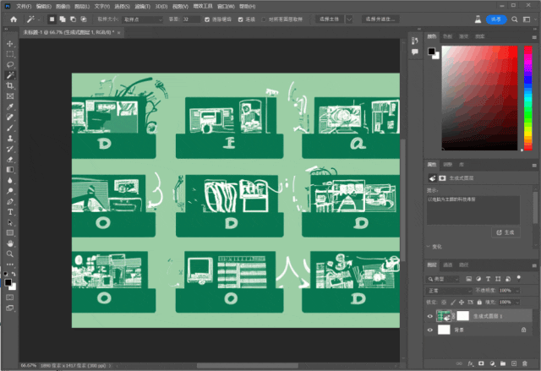Select the Horizontal Type tool
The width and height of the screenshot is (541, 371).
tap(10, 211)
